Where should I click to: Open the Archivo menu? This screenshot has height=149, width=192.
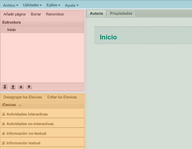pyautogui.click(x=10, y=5)
